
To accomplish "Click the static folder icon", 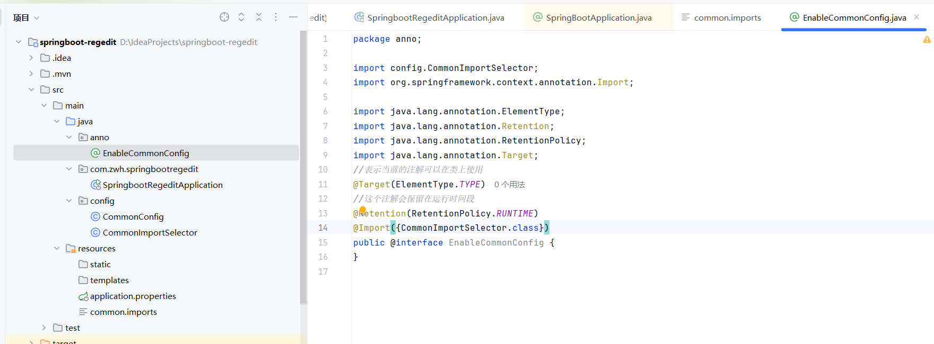I will click(x=83, y=264).
